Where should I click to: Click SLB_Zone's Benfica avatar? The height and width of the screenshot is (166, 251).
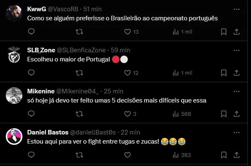[14, 54]
